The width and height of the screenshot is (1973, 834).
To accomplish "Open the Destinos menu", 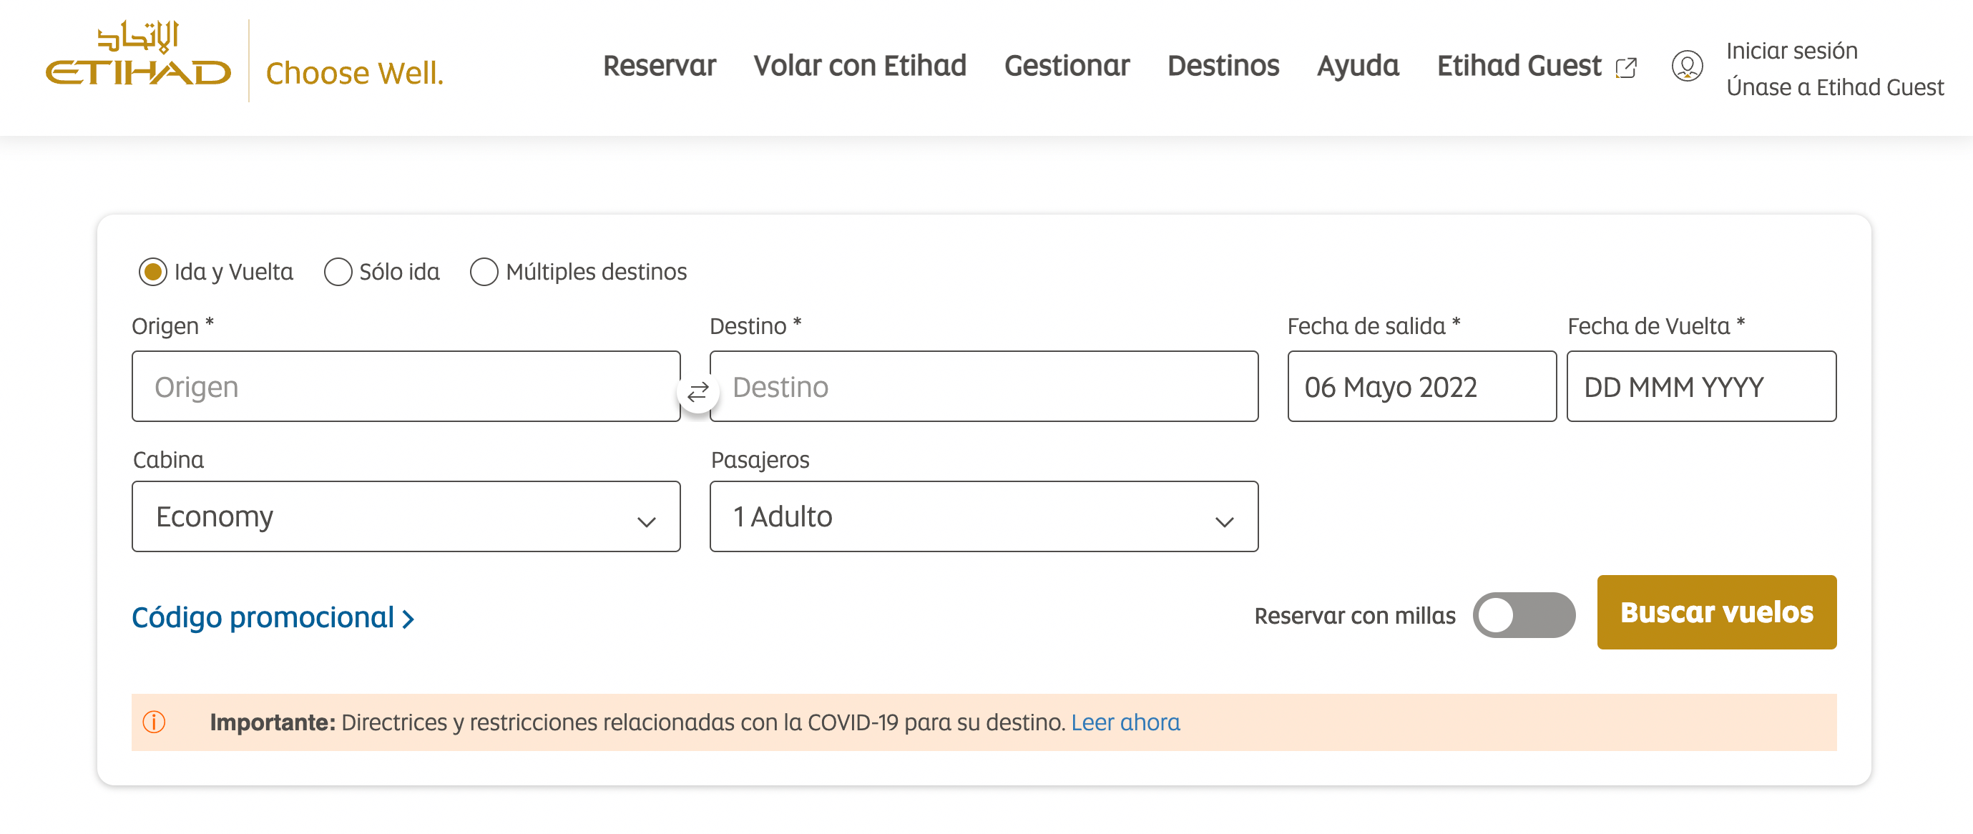I will coord(1223,66).
